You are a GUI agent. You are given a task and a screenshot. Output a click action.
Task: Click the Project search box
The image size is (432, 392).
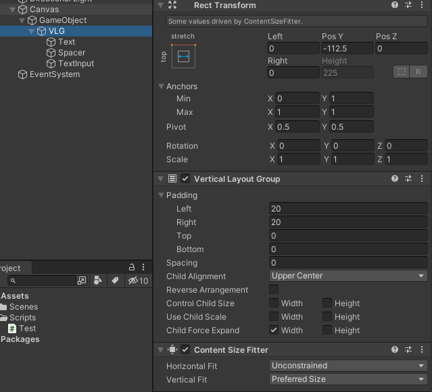(x=42, y=280)
